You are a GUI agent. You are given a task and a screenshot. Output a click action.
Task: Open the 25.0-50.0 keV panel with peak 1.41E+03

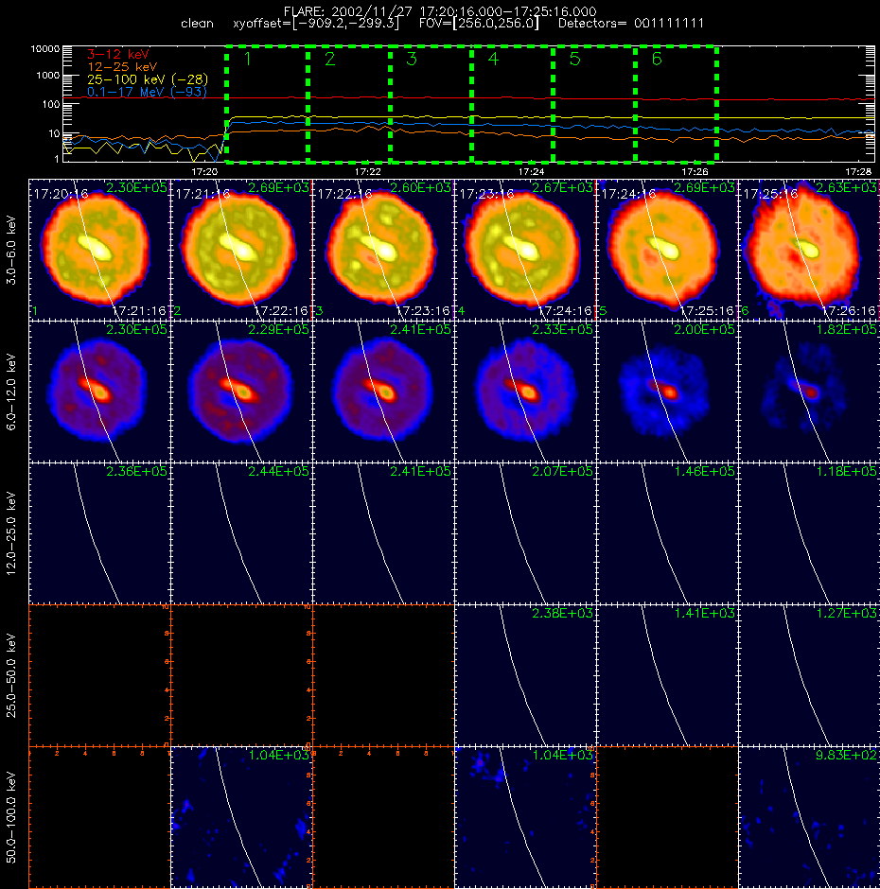[x=667, y=675]
